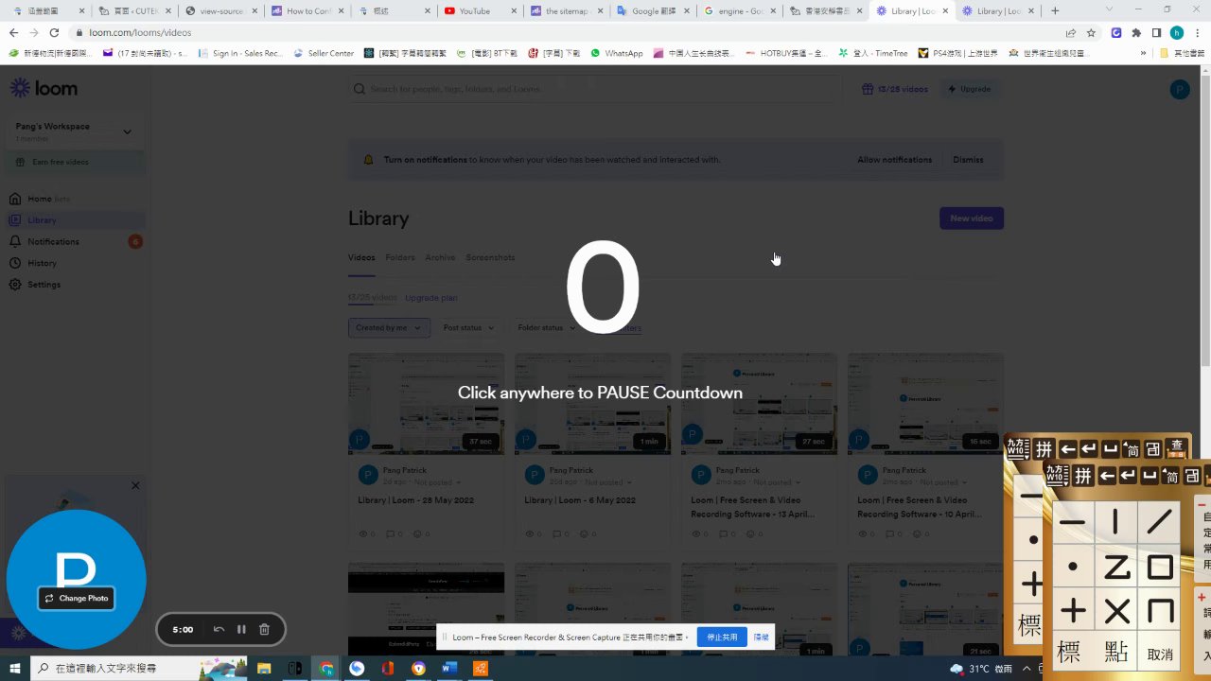Viewport: 1211px width, 681px height.
Task: Click the Change Photo button on camera bubble
Action: [77, 598]
